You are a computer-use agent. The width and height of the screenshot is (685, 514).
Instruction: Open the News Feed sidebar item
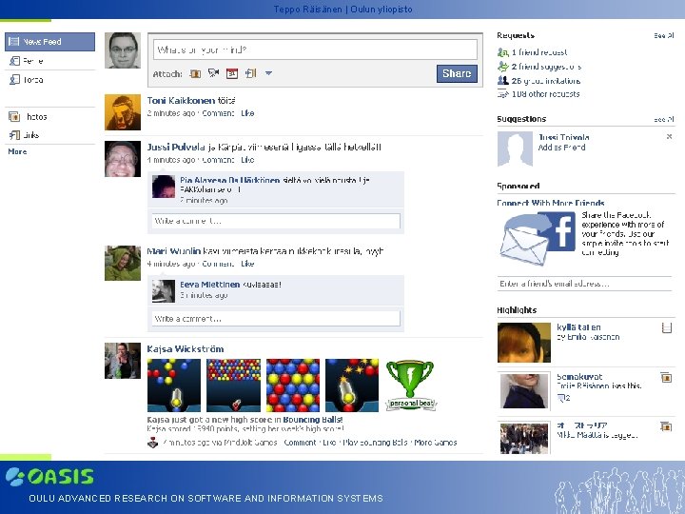(x=49, y=42)
